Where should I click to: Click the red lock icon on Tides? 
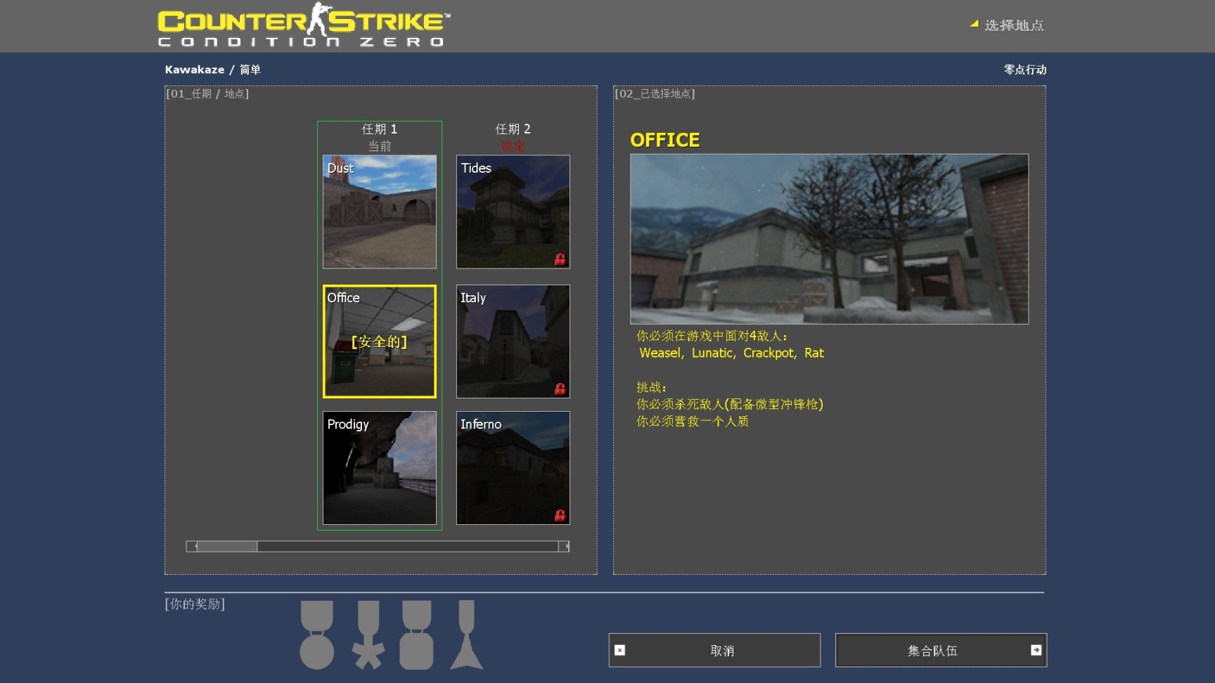(560, 259)
